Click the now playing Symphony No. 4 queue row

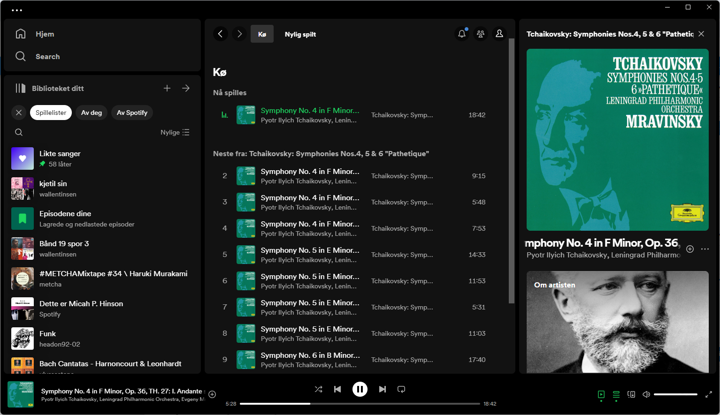pos(357,115)
